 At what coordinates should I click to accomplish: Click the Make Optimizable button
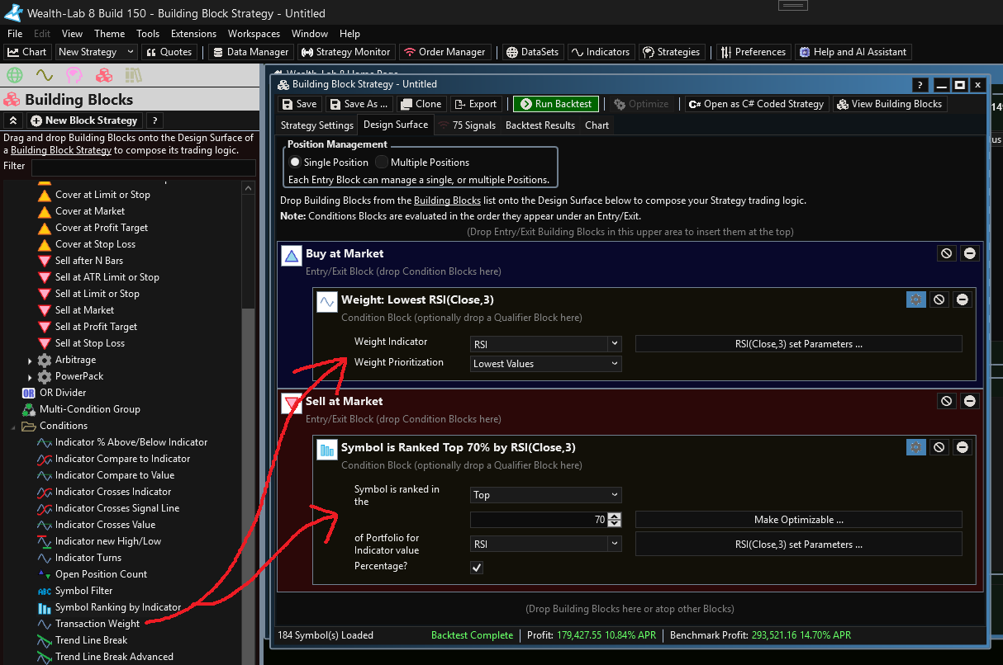click(x=798, y=520)
